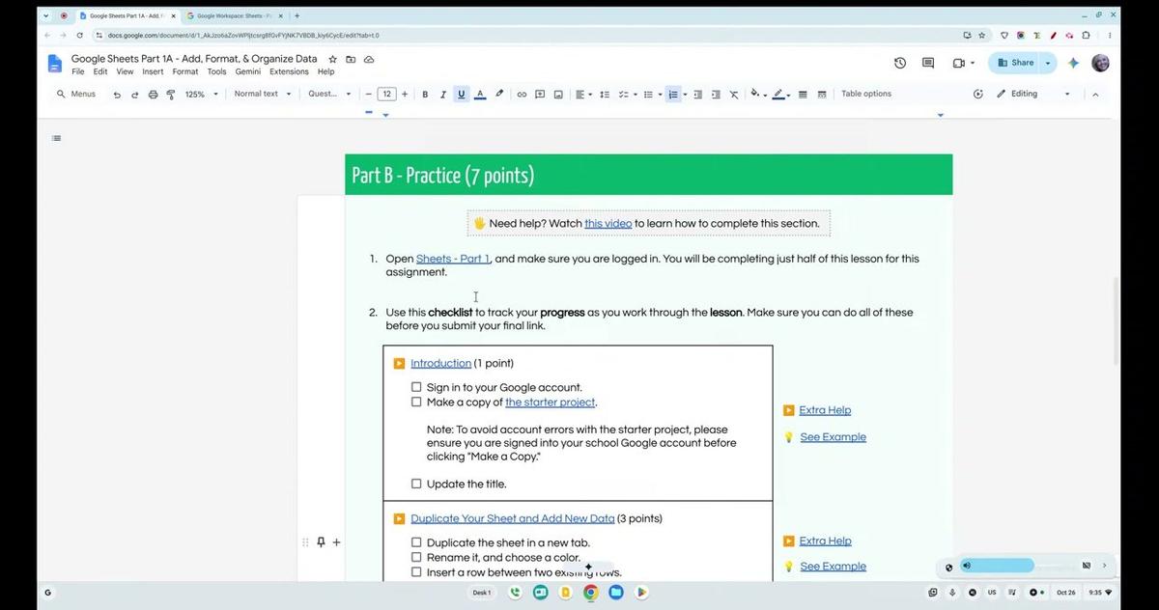Open the highlight color pen tool
Image resolution: width=1159 pixels, height=610 pixels.
tap(499, 95)
